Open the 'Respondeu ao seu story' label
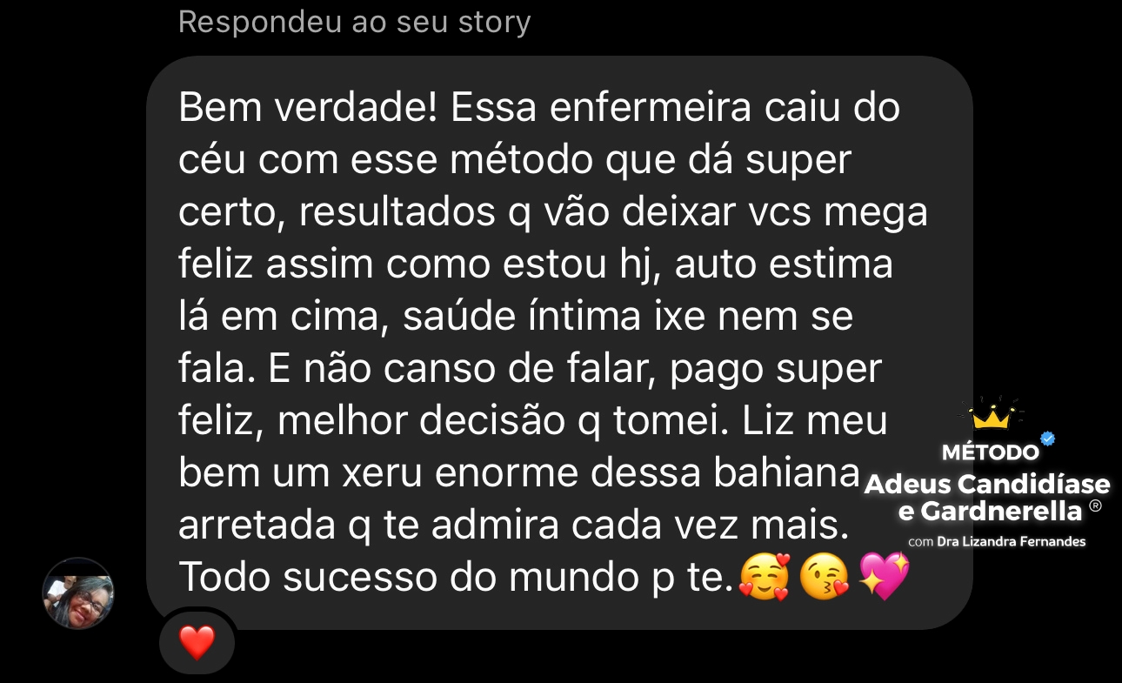This screenshot has width=1122, height=683. [354, 22]
